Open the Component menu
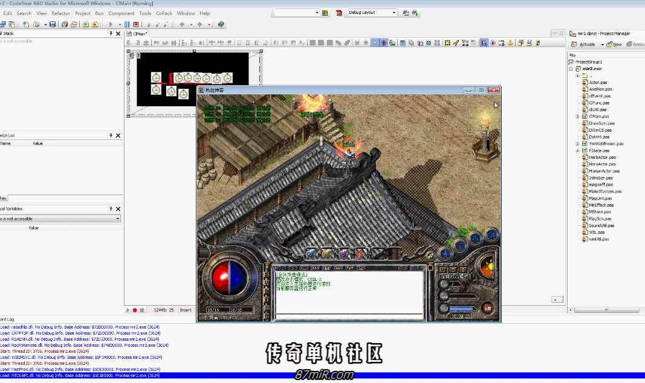645x383 pixels. (x=121, y=13)
